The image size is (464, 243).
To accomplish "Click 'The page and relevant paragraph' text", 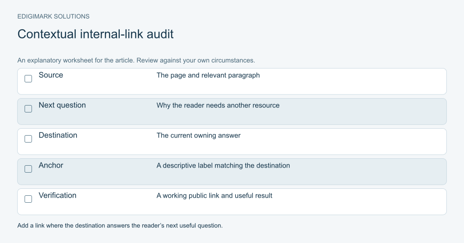I will pos(208,75).
